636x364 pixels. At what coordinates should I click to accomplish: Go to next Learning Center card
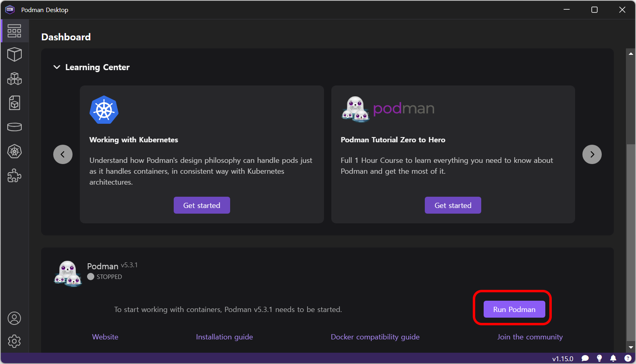click(x=592, y=154)
